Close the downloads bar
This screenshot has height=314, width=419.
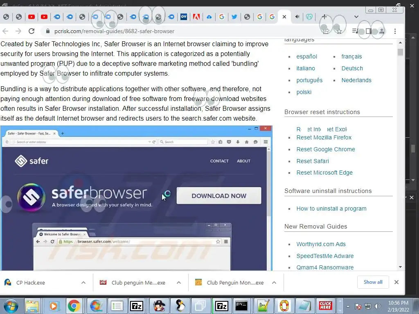pyautogui.click(x=396, y=282)
